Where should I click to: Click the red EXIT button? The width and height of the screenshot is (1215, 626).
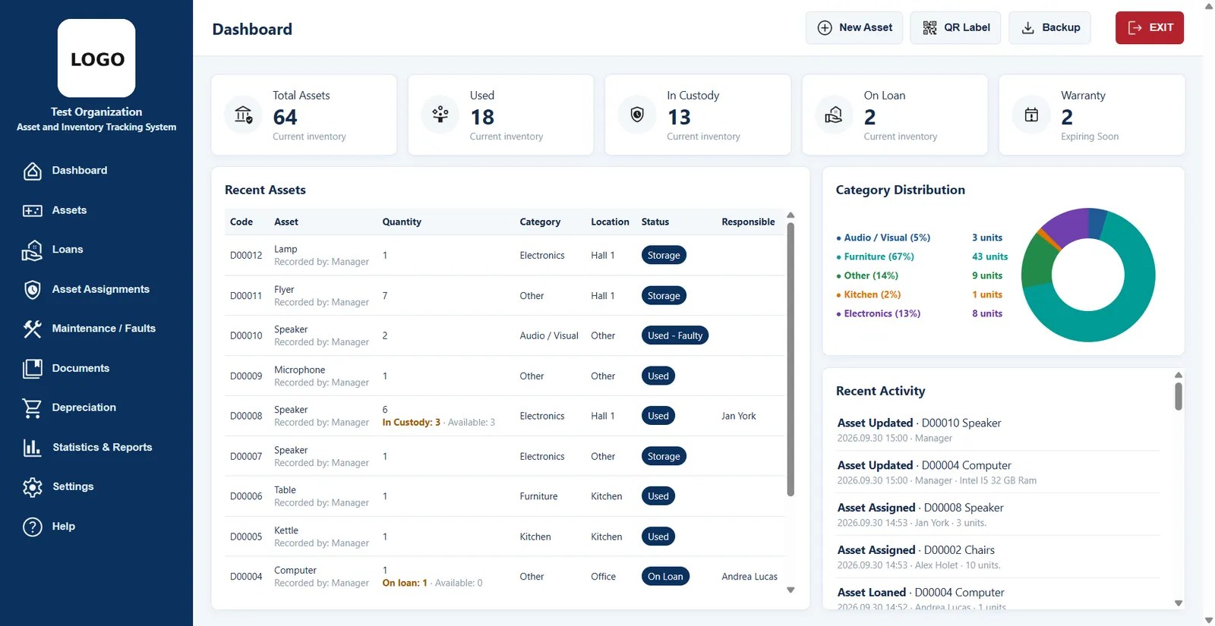(1150, 27)
